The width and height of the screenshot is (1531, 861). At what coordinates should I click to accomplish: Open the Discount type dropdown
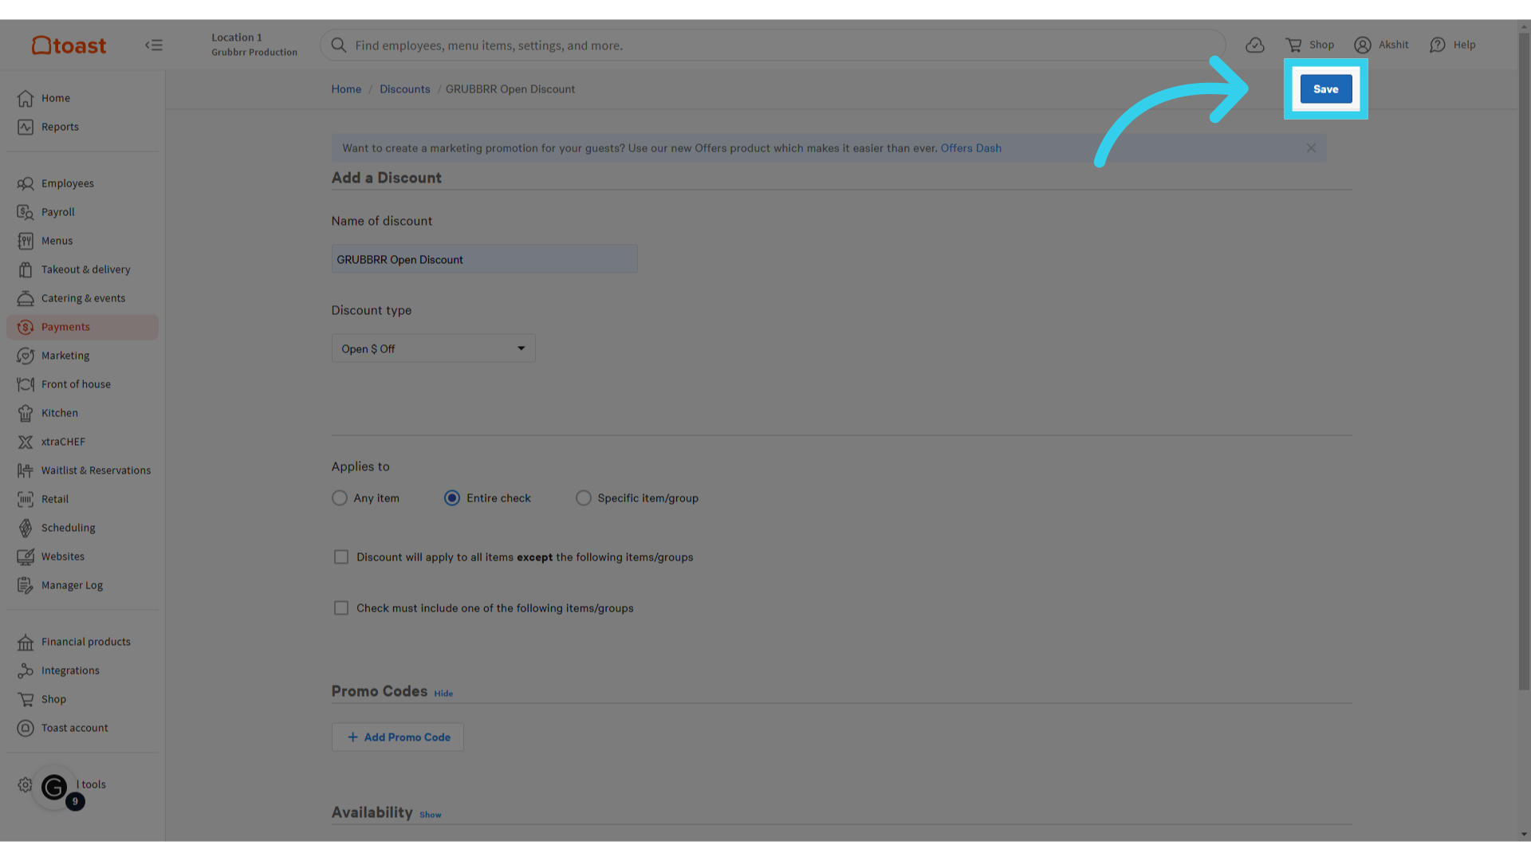(x=433, y=348)
